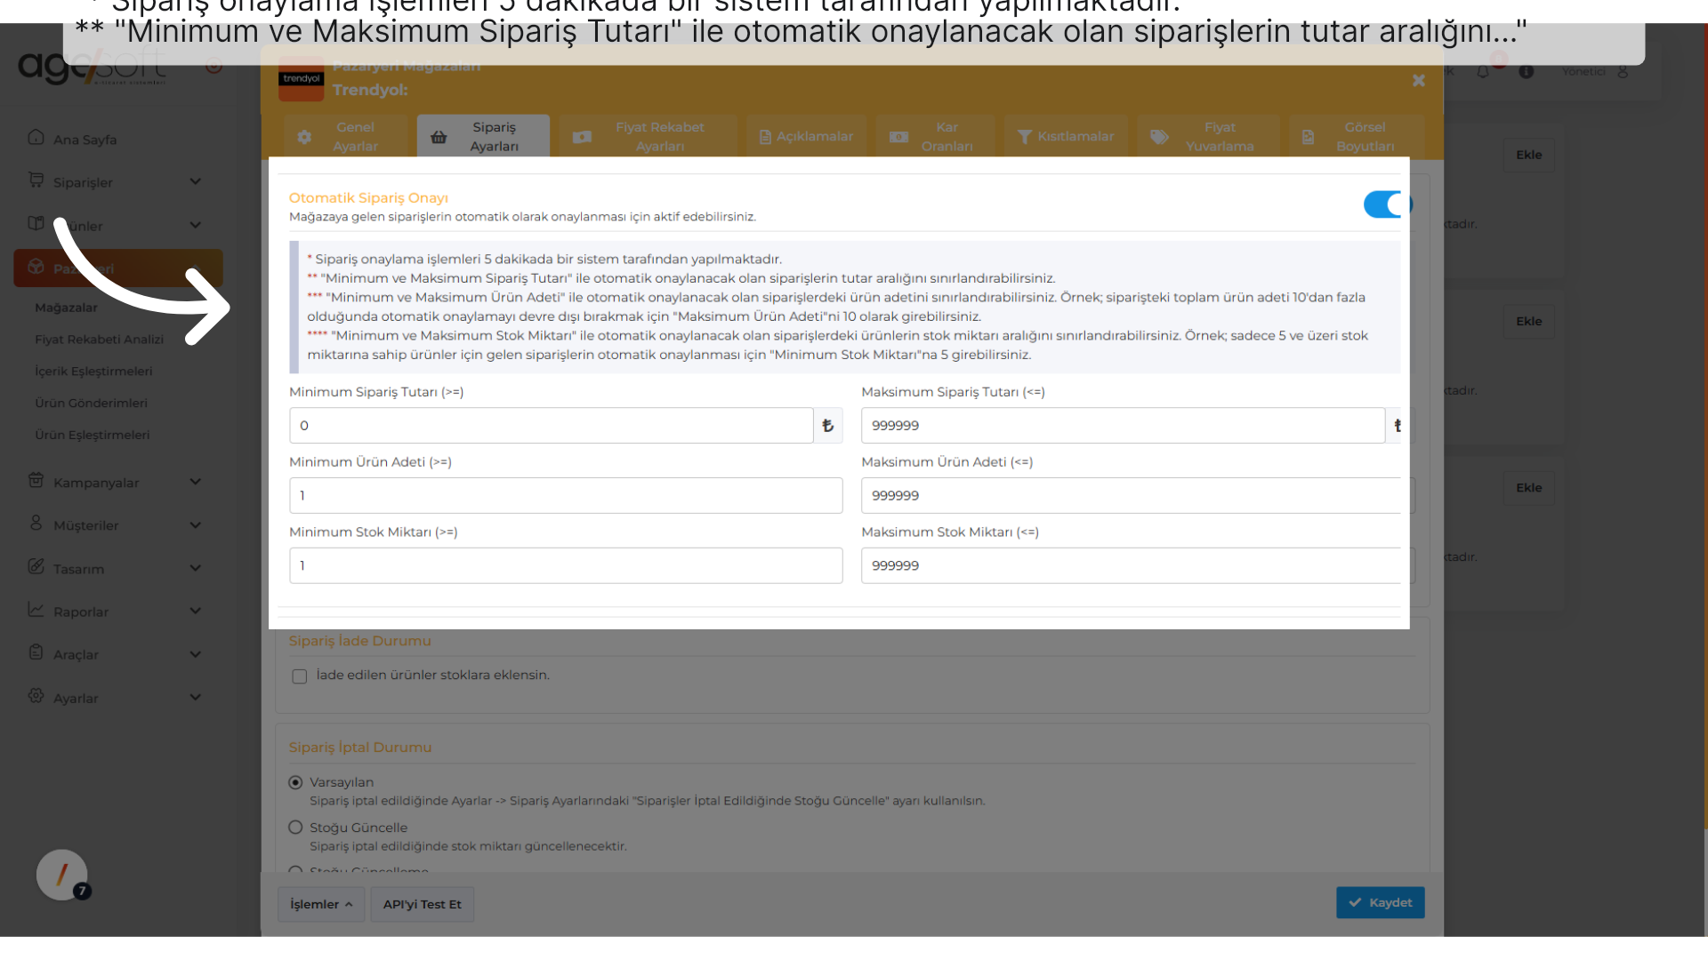Screen dimensions: 1708x960
Task: Focus the Minimum Stok Miktarı field
Action: (x=566, y=565)
